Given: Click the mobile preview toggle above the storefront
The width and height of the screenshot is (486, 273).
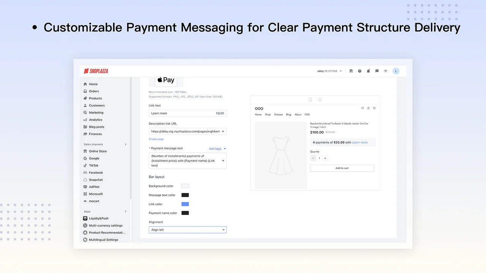Looking at the screenshot, I should point(310,99).
